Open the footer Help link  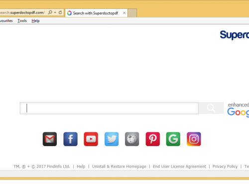[x=81, y=167]
